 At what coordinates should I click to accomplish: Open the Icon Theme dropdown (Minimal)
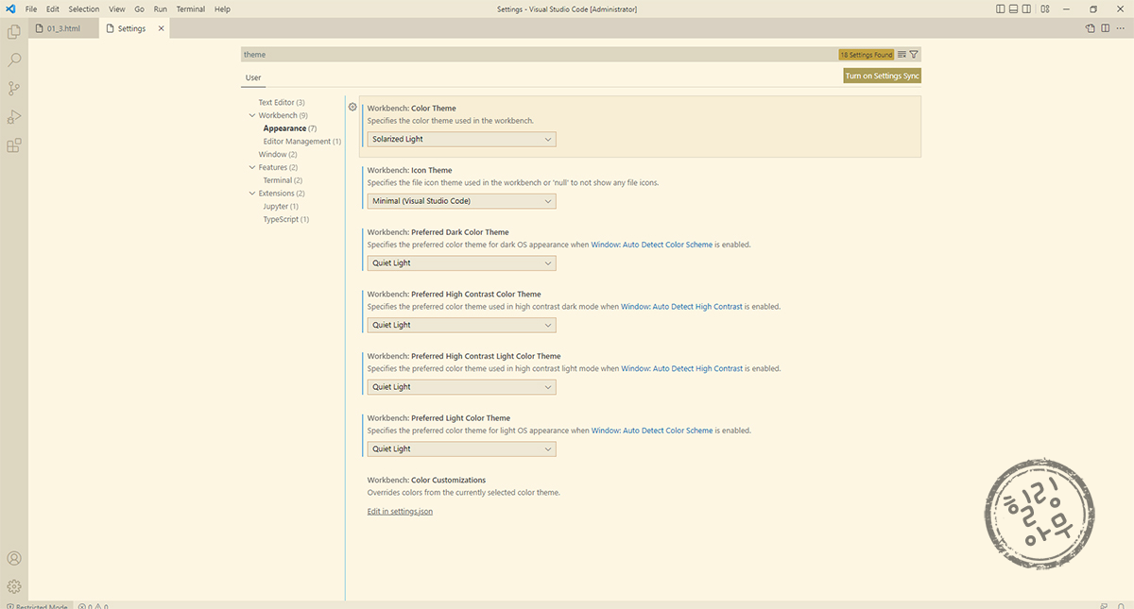click(461, 201)
